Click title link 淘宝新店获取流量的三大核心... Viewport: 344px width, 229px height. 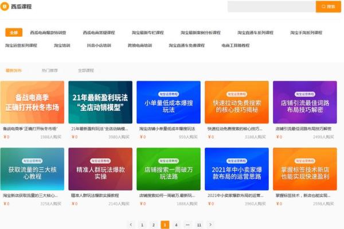[x=30, y=195]
